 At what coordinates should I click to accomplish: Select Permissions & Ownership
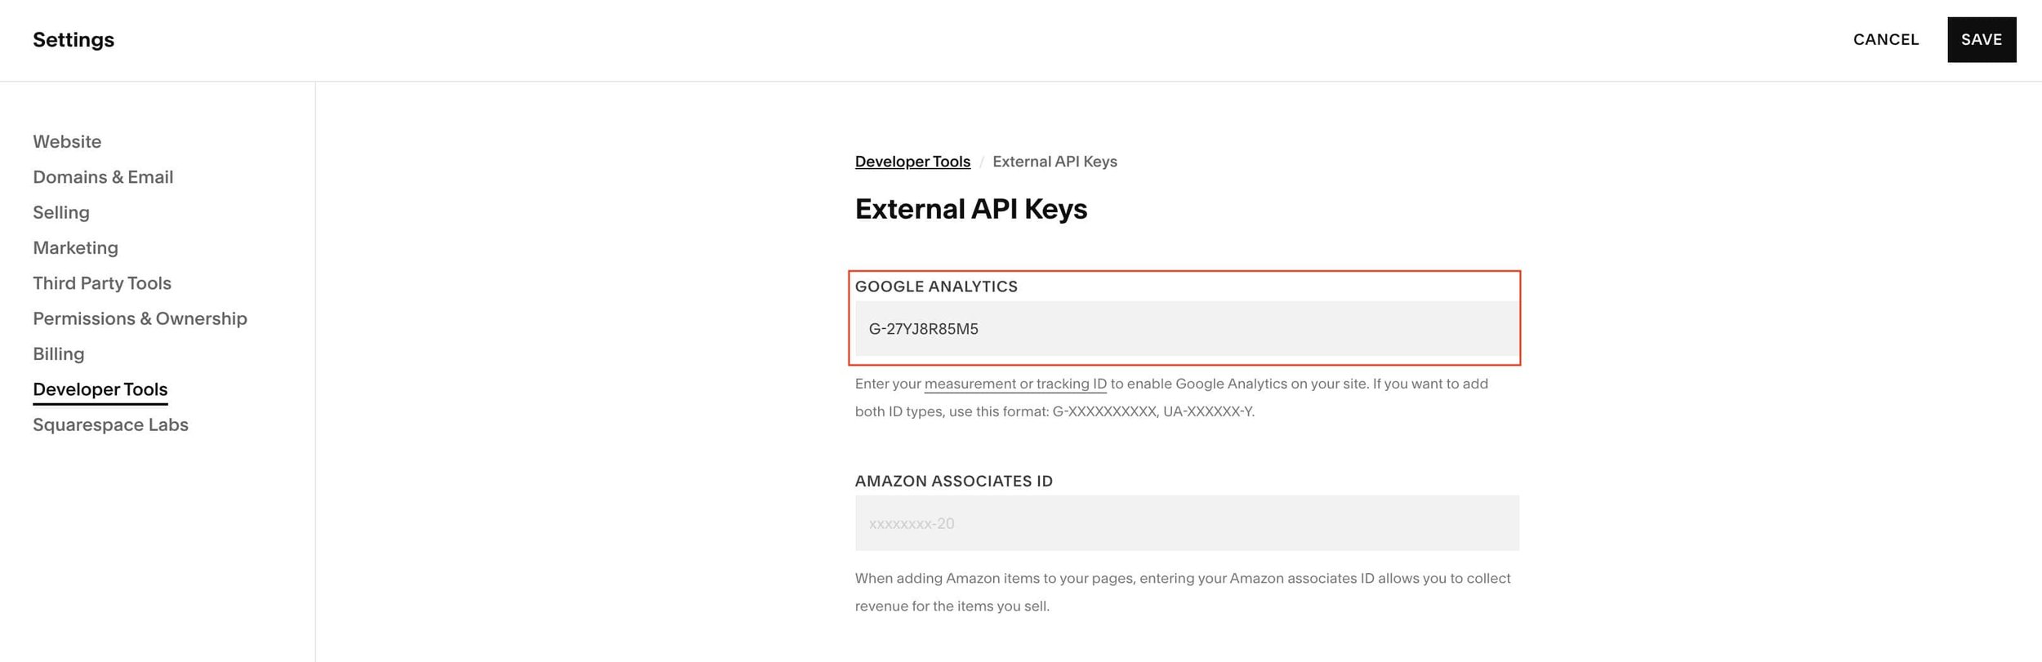tap(140, 318)
